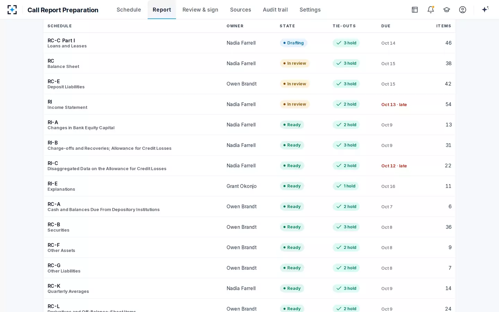
Task: Click the RC-G Other Liabilities schedule name
Action: (64, 268)
